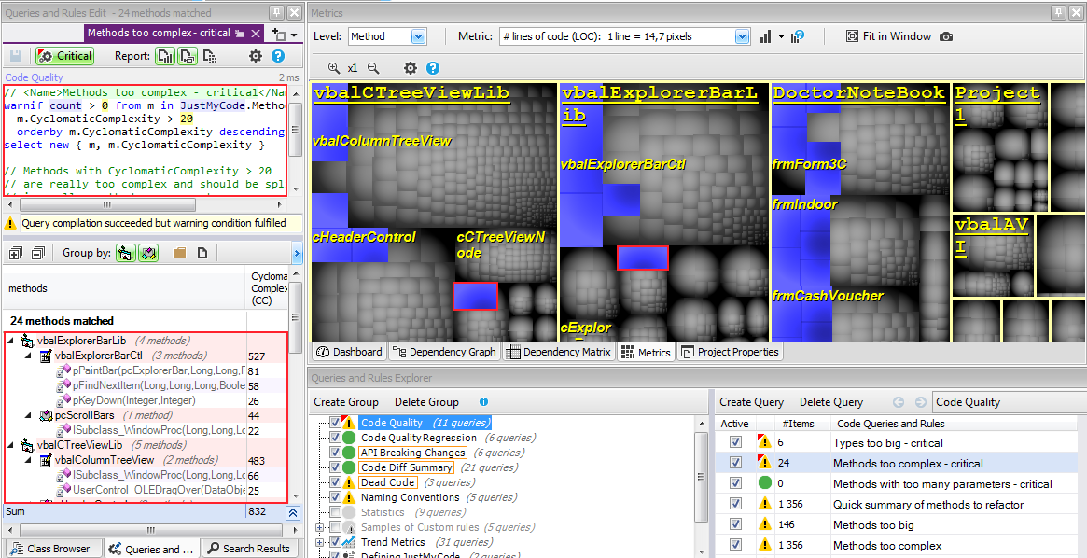
Task: Collapse all results with the minus icon
Action: click(38, 253)
